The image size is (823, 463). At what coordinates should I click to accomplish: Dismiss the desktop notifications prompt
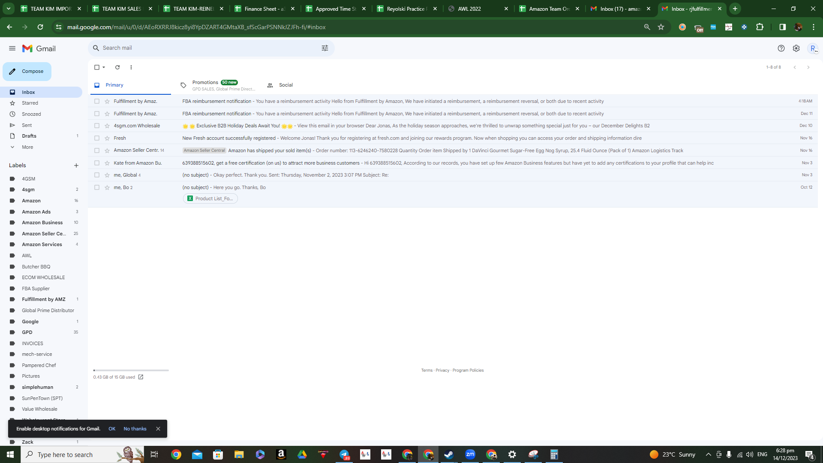point(158,429)
